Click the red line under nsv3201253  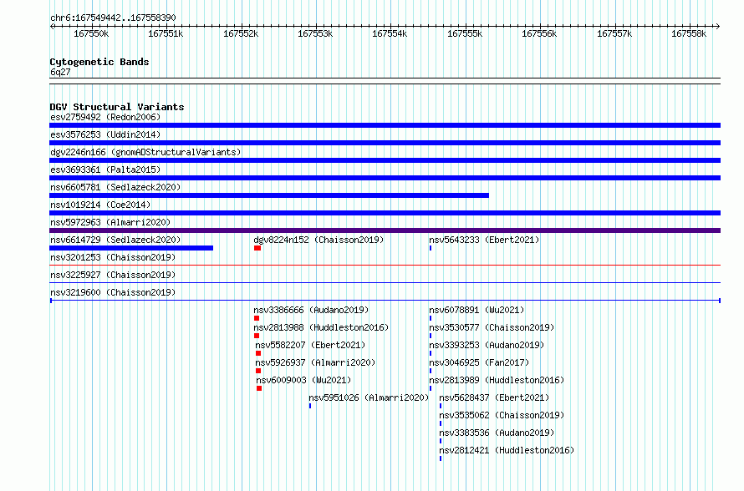tap(385, 266)
